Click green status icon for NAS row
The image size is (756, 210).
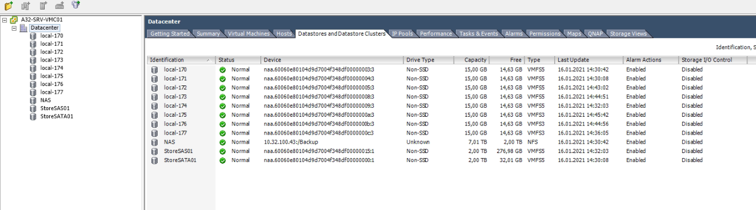[x=222, y=142]
